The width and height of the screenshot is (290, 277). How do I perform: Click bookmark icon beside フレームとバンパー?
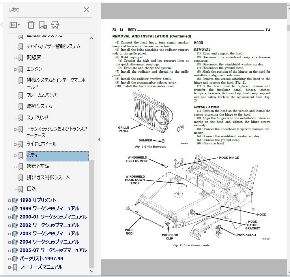pyautogui.click(x=21, y=95)
